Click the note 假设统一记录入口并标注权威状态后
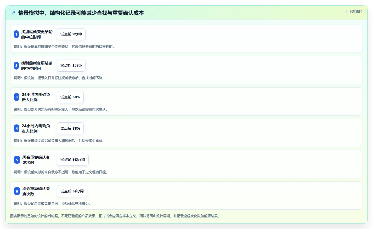The image size is (373, 229). tap(59, 78)
